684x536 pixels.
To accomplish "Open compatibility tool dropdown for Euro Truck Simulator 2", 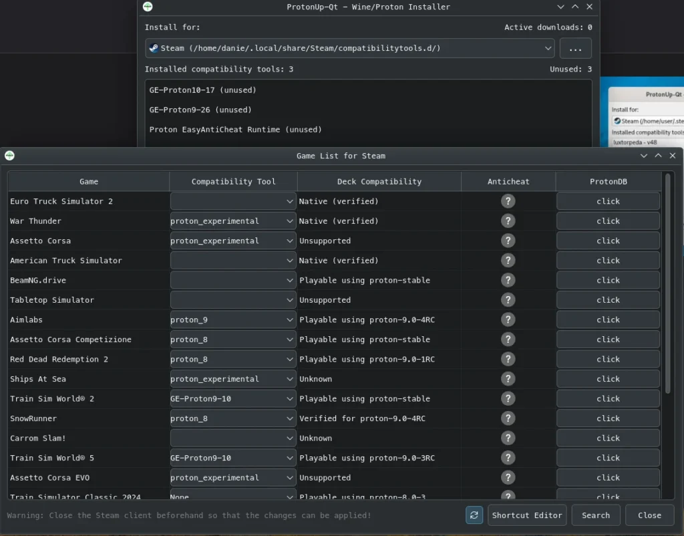I will (233, 201).
